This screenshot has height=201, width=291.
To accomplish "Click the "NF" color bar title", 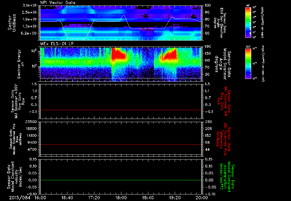I will [x=248, y=6].
